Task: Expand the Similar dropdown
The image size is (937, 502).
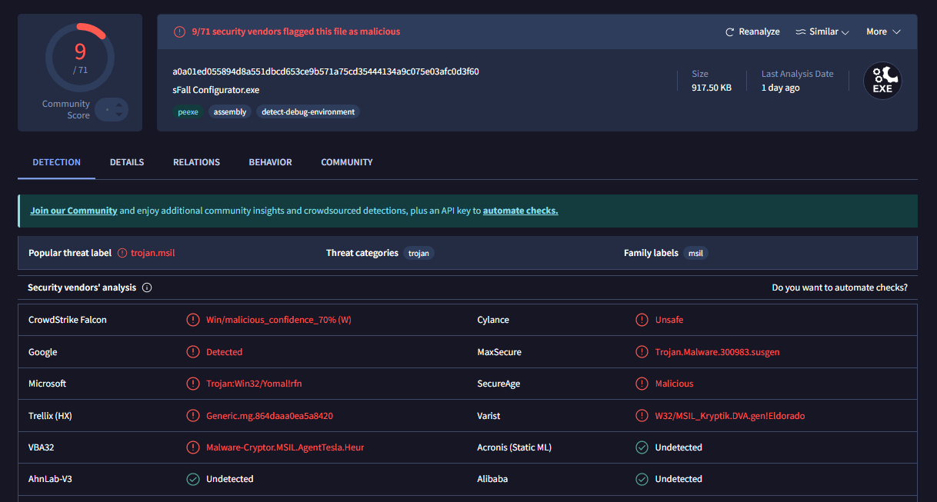Action: (x=822, y=32)
